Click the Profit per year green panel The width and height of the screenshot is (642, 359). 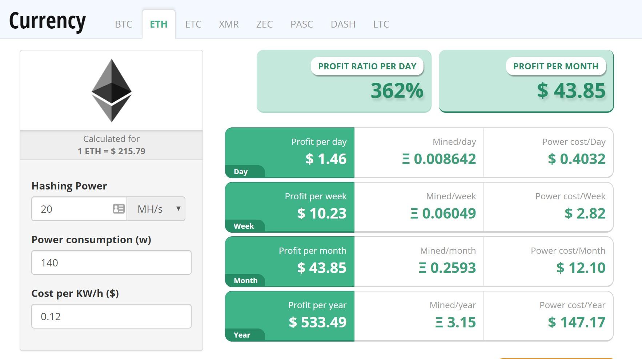click(x=290, y=316)
